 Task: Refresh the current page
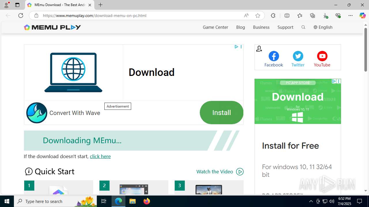(21, 16)
